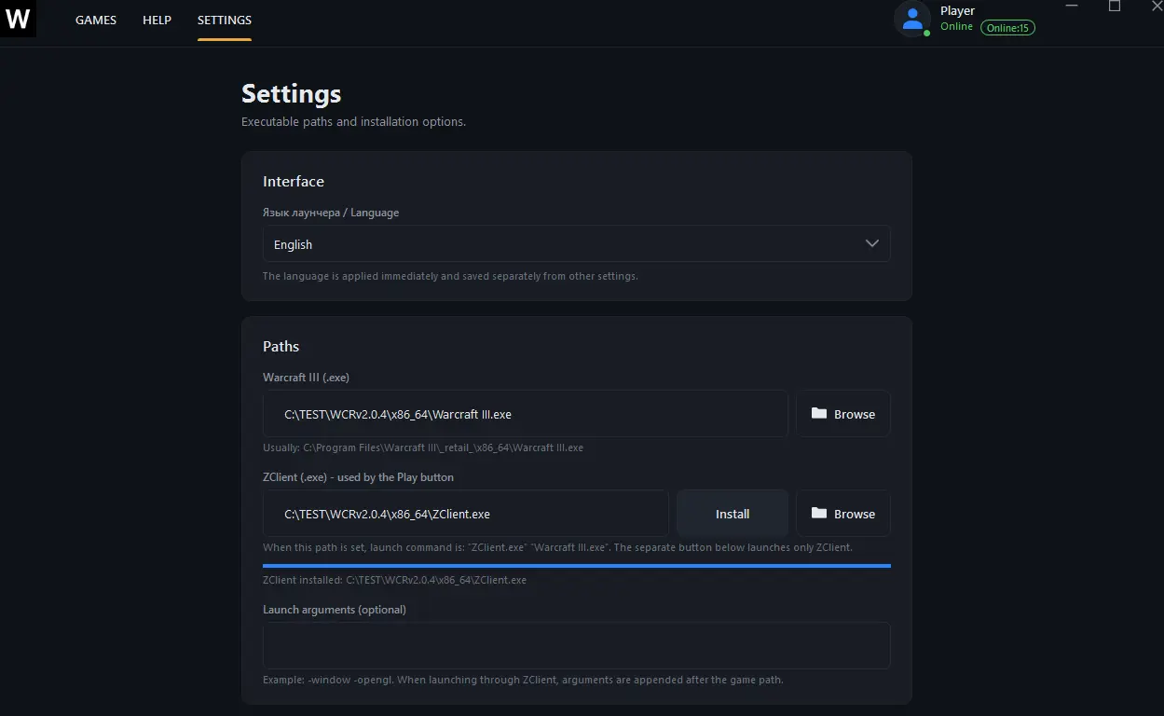Focus the Launch arguments input field
The image size is (1164, 716).
[x=577, y=645]
